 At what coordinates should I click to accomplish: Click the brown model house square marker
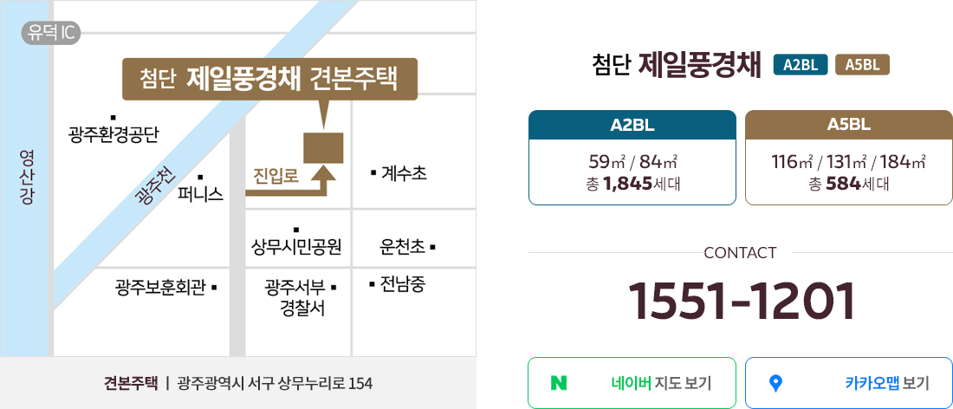pos(324,147)
